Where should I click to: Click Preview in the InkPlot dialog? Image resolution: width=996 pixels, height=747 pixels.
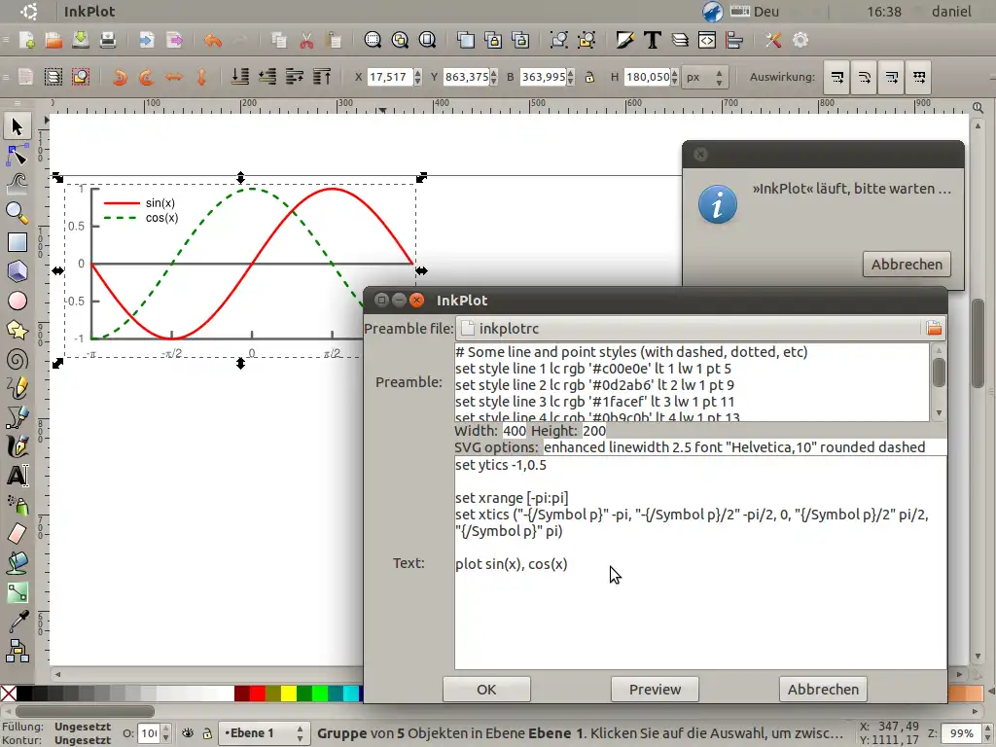[655, 690]
